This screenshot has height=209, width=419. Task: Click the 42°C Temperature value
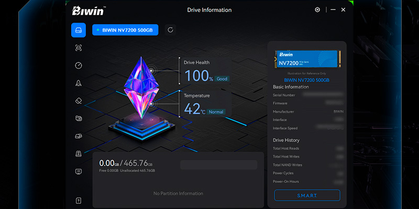[194, 109]
